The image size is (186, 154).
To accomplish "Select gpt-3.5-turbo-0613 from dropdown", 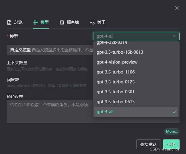I will [136, 102].
